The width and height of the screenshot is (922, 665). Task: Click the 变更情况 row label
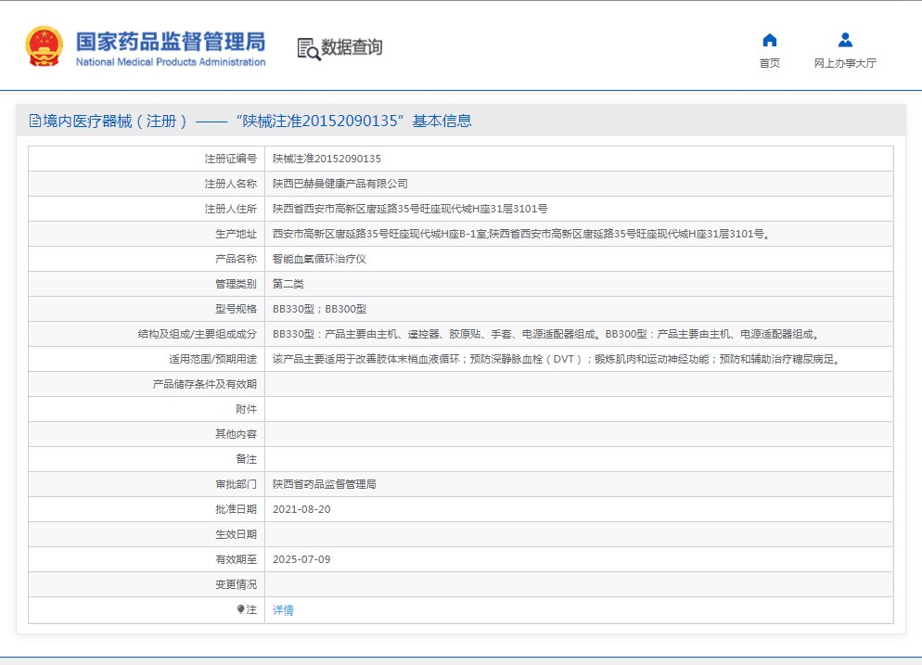pos(236,584)
